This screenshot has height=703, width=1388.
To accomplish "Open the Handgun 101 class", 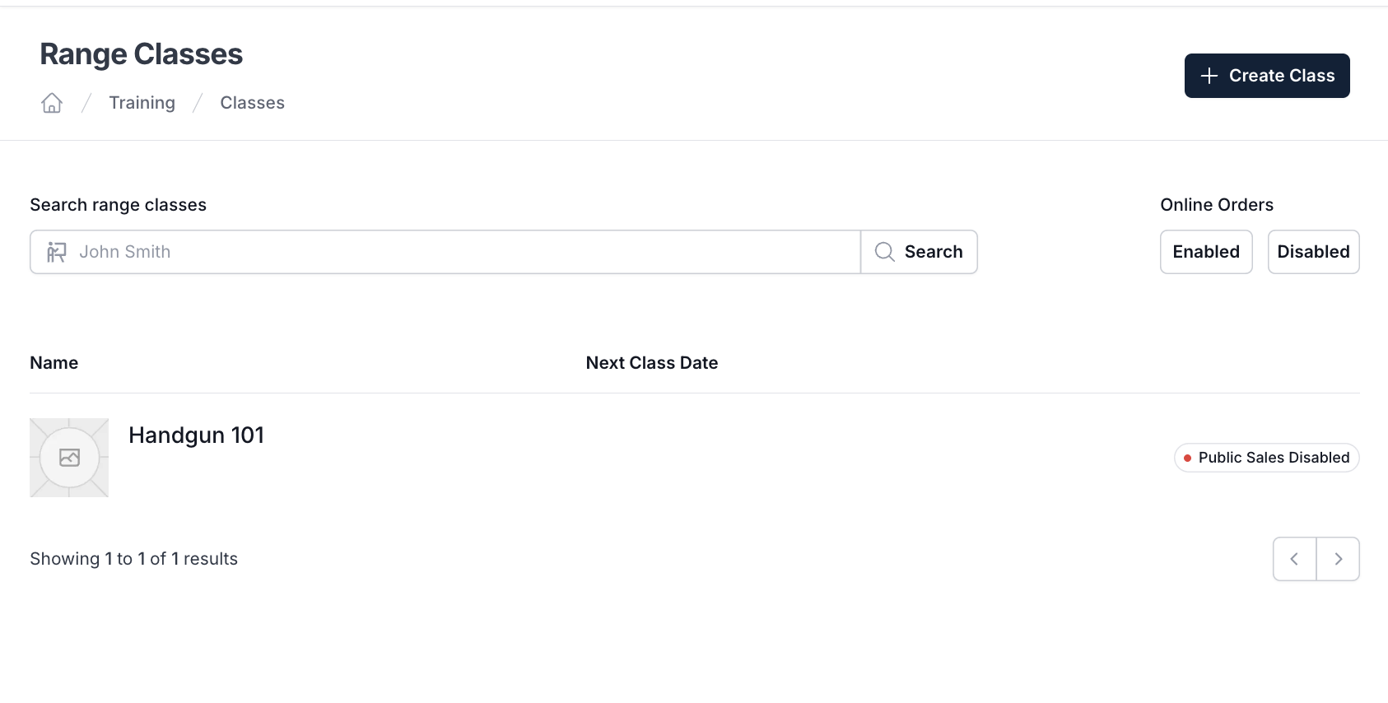I will (196, 435).
